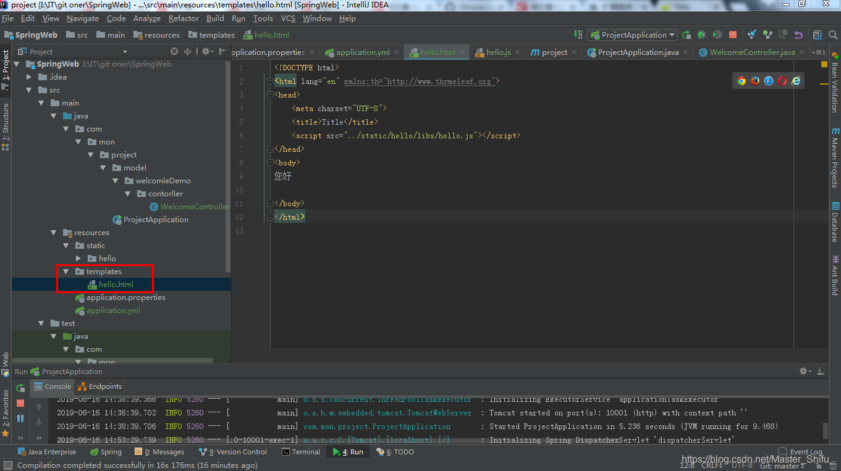Show hidden editor tabs list
The width and height of the screenshot is (841, 471).
click(818, 52)
